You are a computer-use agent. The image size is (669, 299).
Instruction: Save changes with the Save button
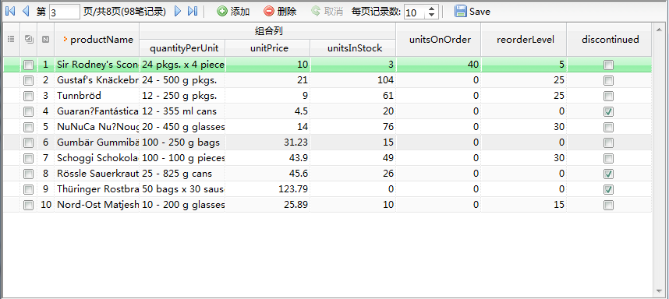click(473, 12)
